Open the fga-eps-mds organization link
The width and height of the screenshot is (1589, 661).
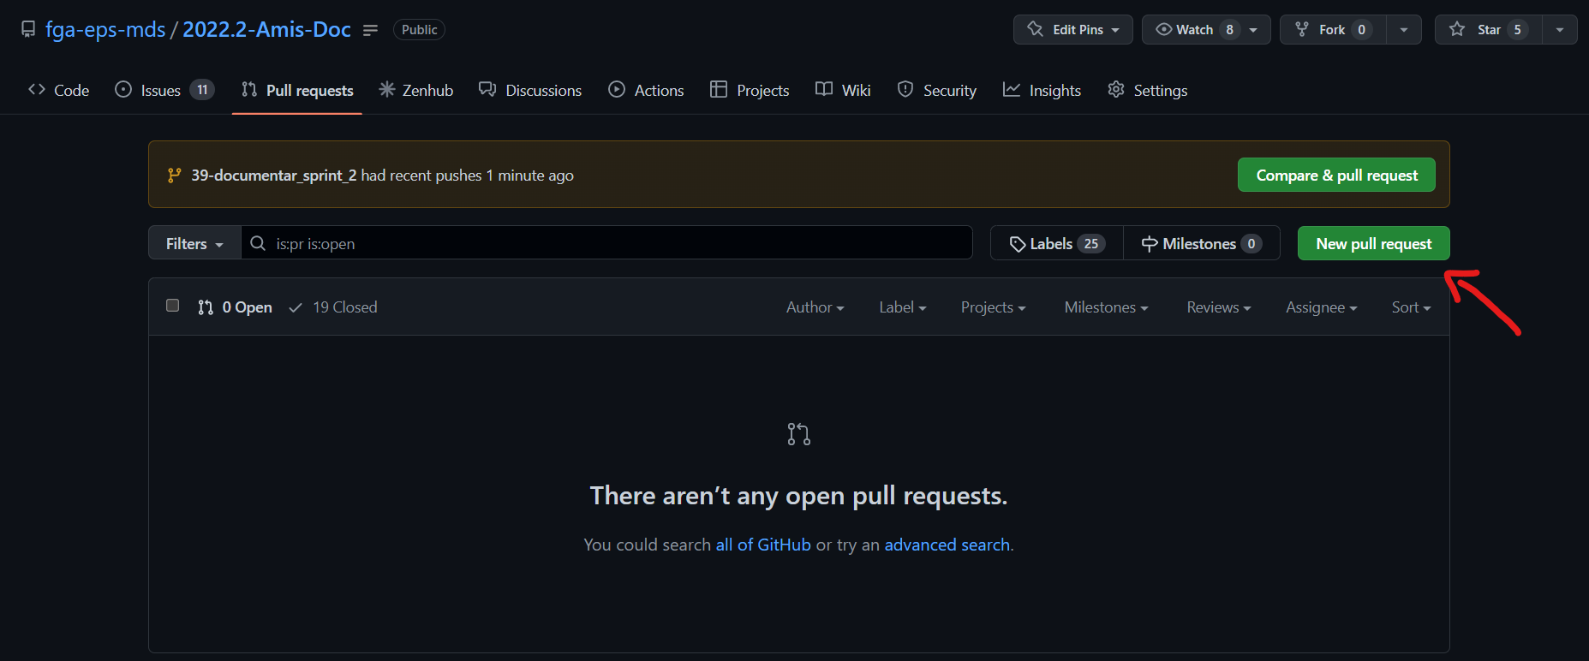tap(105, 29)
